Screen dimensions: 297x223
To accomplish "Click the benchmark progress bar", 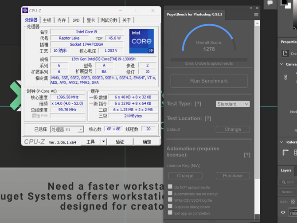I will coord(209,60).
